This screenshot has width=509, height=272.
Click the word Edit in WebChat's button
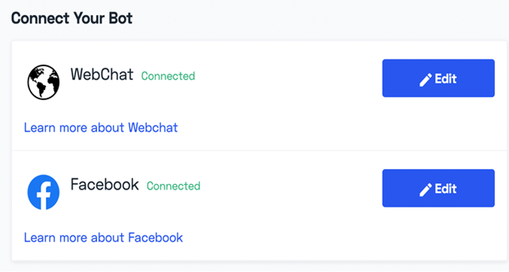pos(446,79)
